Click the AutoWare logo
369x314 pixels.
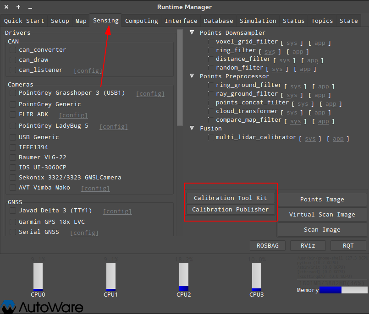(42, 307)
